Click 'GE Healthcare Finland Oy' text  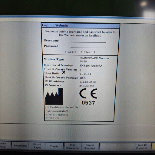pos(62,107)
